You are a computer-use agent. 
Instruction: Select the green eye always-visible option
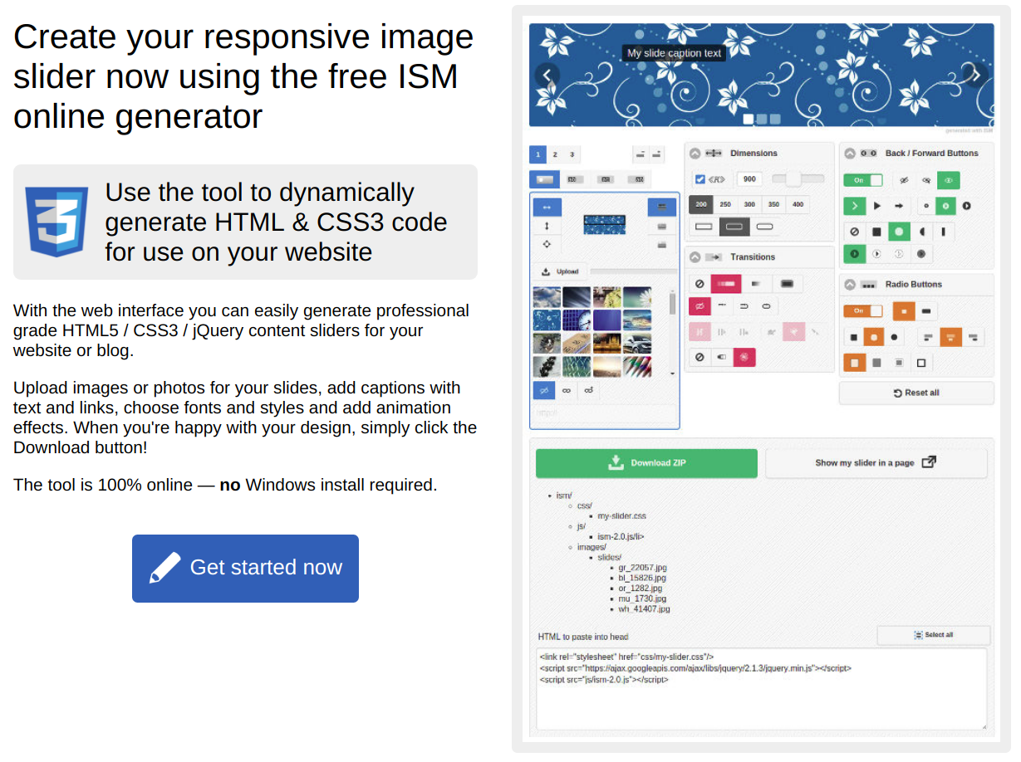tap(949, 180)
